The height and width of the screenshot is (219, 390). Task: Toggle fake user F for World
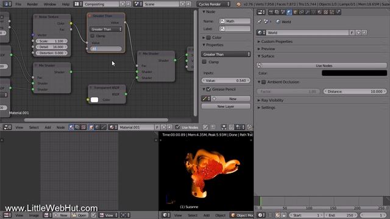pos(352,32)
